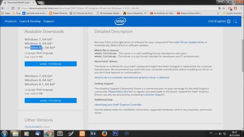Bookmark this page with the star icon
Viewport: 244px width, 137px height.
224,8
